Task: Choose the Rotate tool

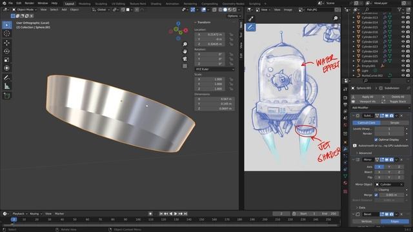Action: [x=7, y=52]
